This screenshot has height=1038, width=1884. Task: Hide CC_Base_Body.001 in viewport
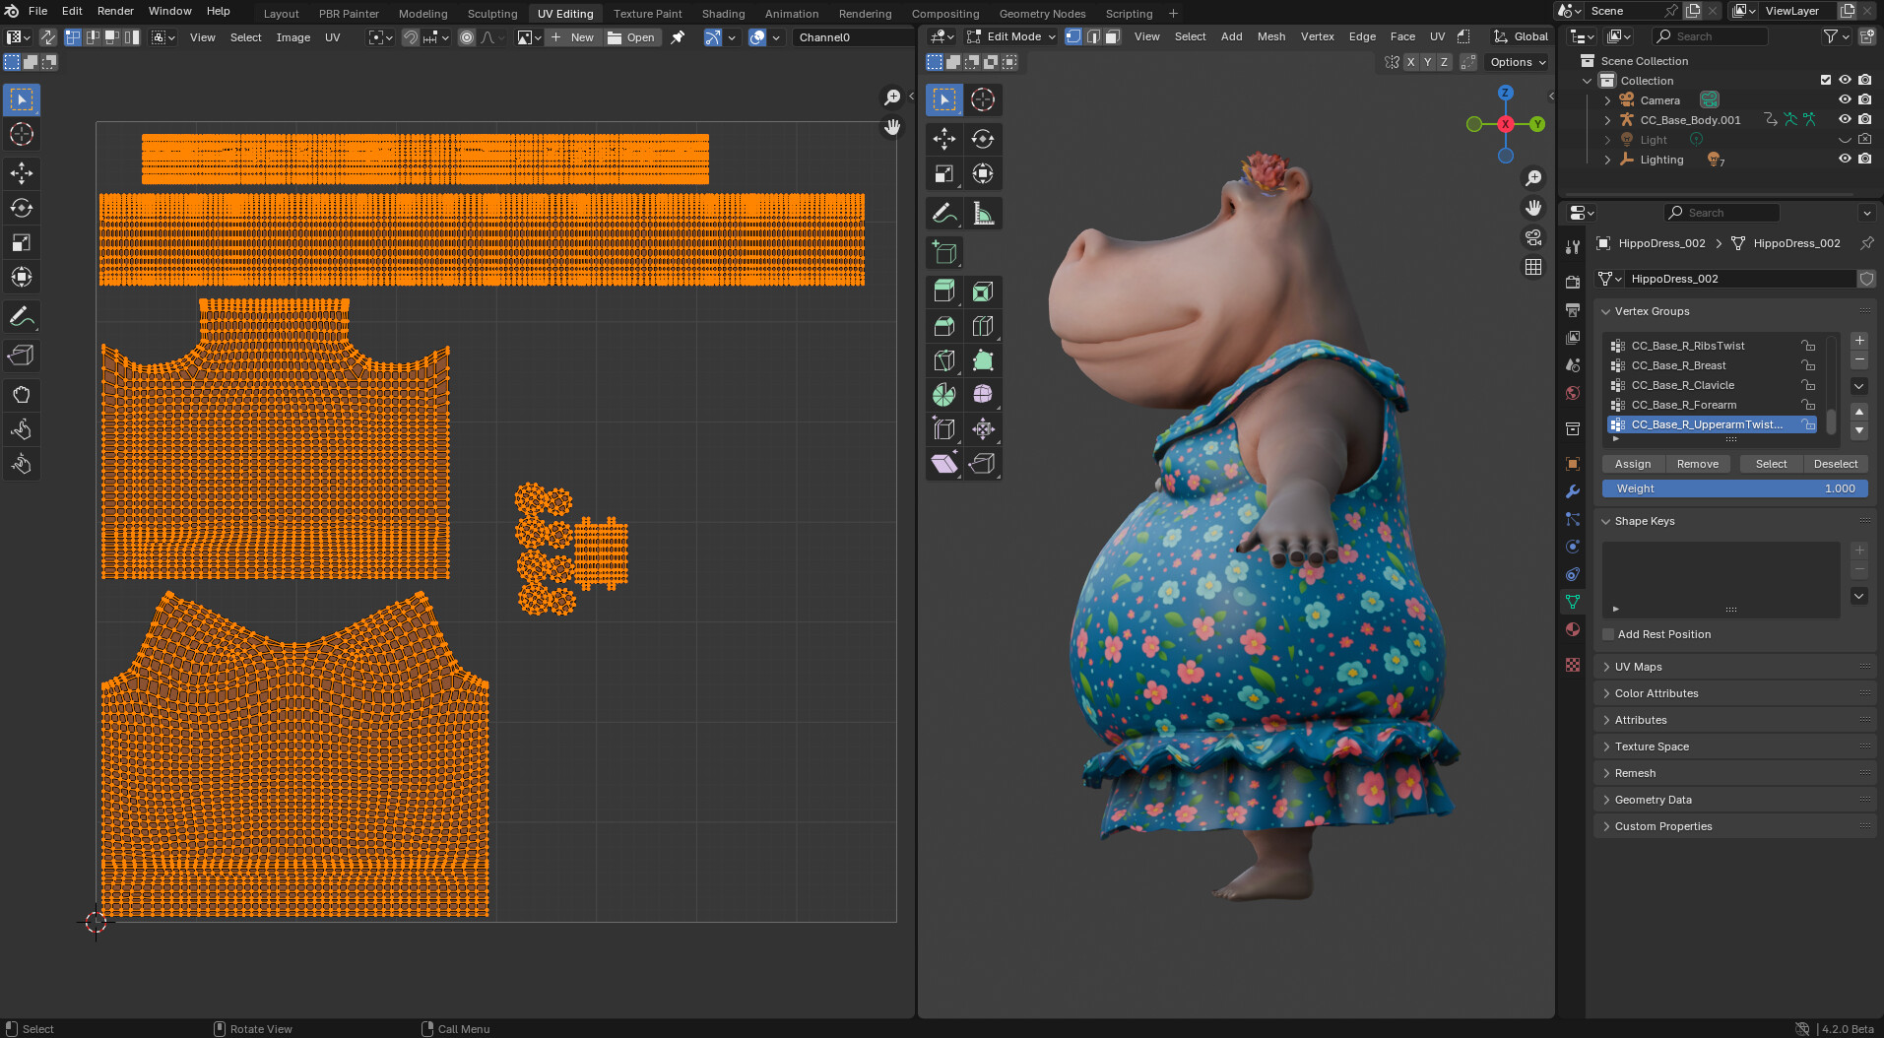[x=1845, y=119]
